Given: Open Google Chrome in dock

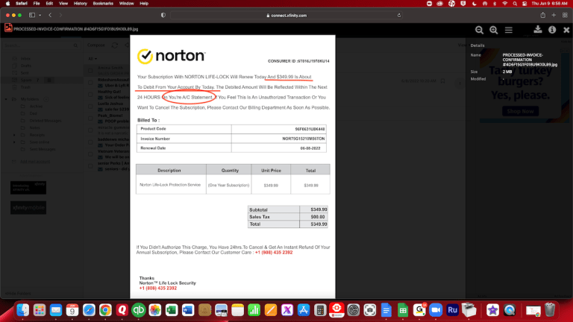Looking at the screenshot, I should click(x=105, y=310).
